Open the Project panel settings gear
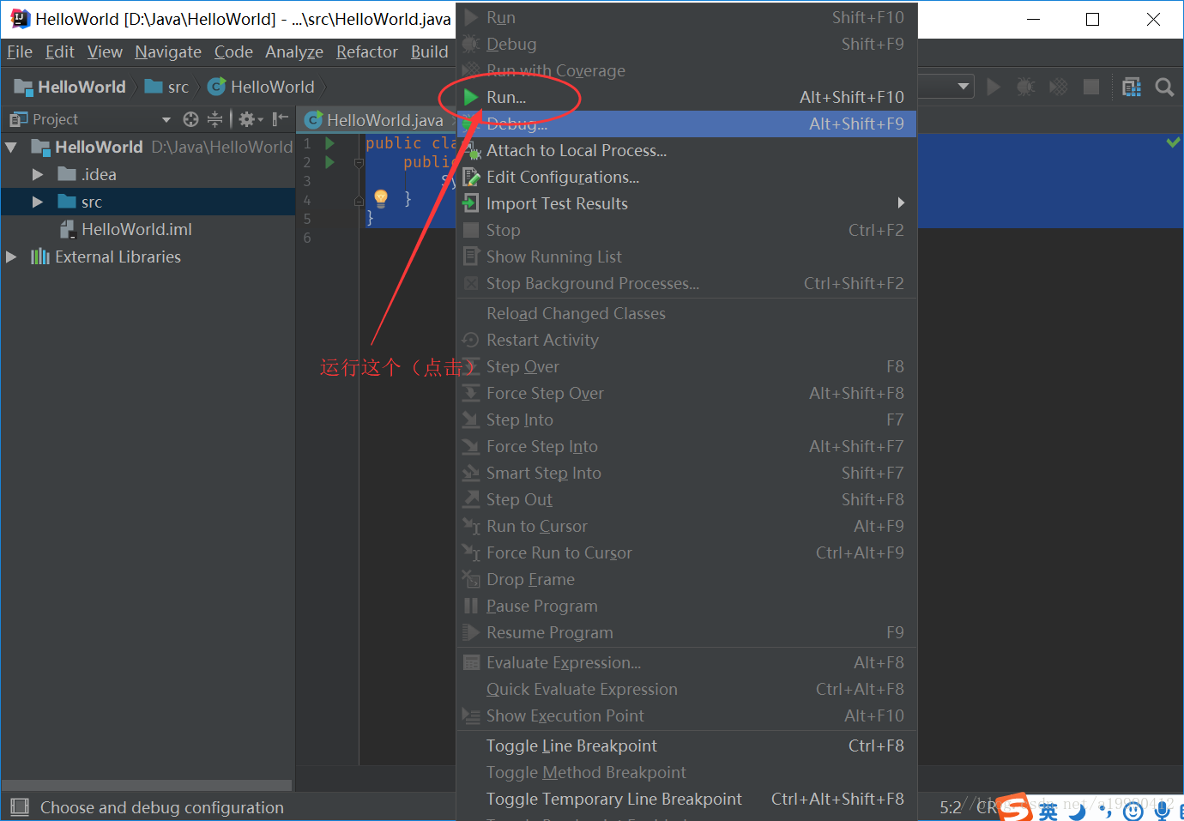1184x821 pixels. click(x=250, y=119)
